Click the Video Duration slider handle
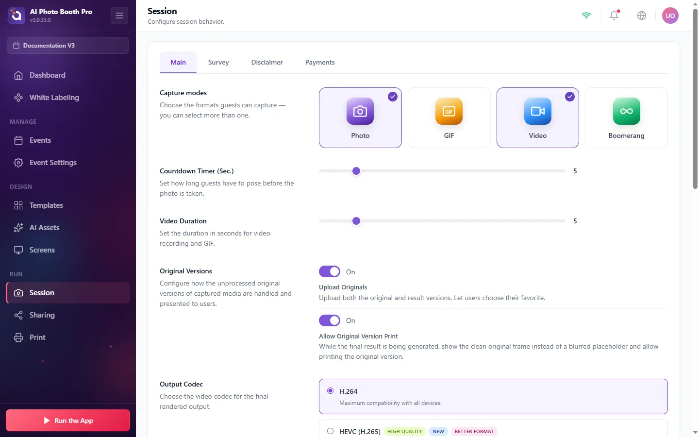The image size is (699, 437). click(x=356, y=221)
